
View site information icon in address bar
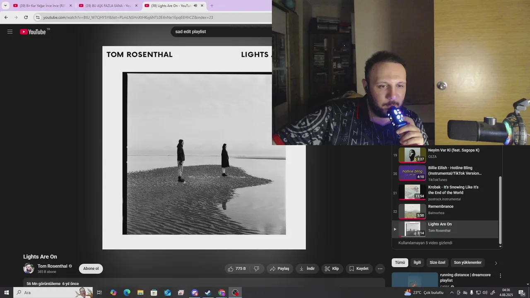click(x=38, y=17)
